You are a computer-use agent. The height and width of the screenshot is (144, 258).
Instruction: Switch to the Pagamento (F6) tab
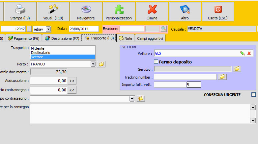click(24, 38)
